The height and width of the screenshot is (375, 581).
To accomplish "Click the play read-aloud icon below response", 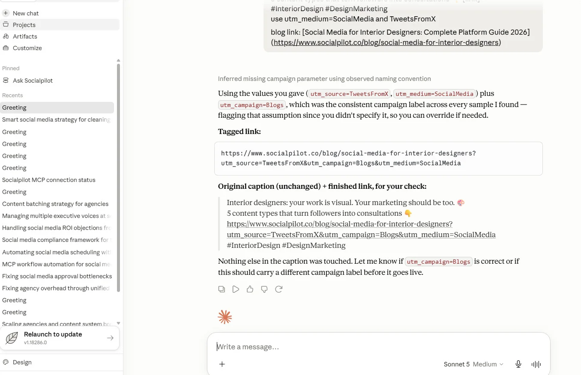I will [x=236, y=289].
